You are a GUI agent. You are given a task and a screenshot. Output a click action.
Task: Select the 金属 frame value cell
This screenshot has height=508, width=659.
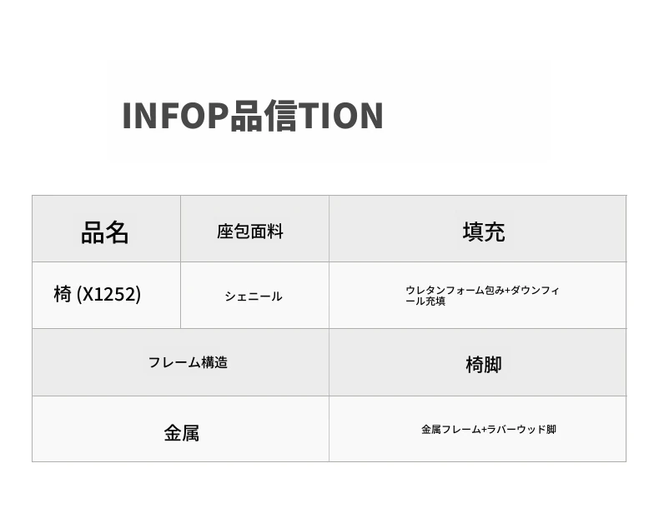click(181, 432)
